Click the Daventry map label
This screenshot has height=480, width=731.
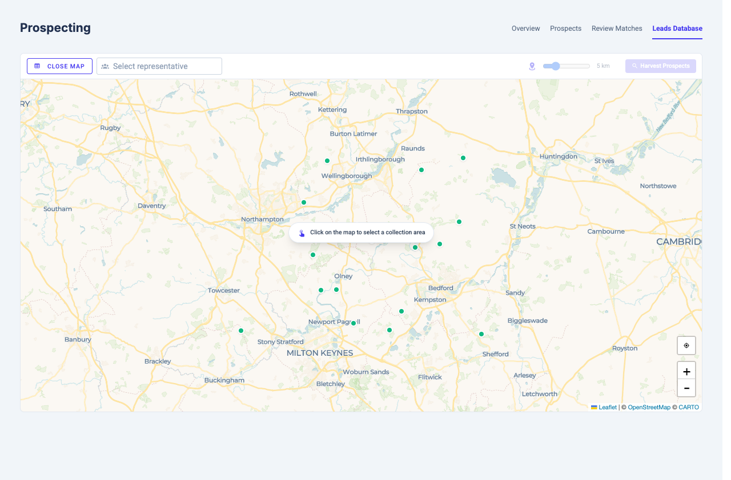(x=152, y=206)
